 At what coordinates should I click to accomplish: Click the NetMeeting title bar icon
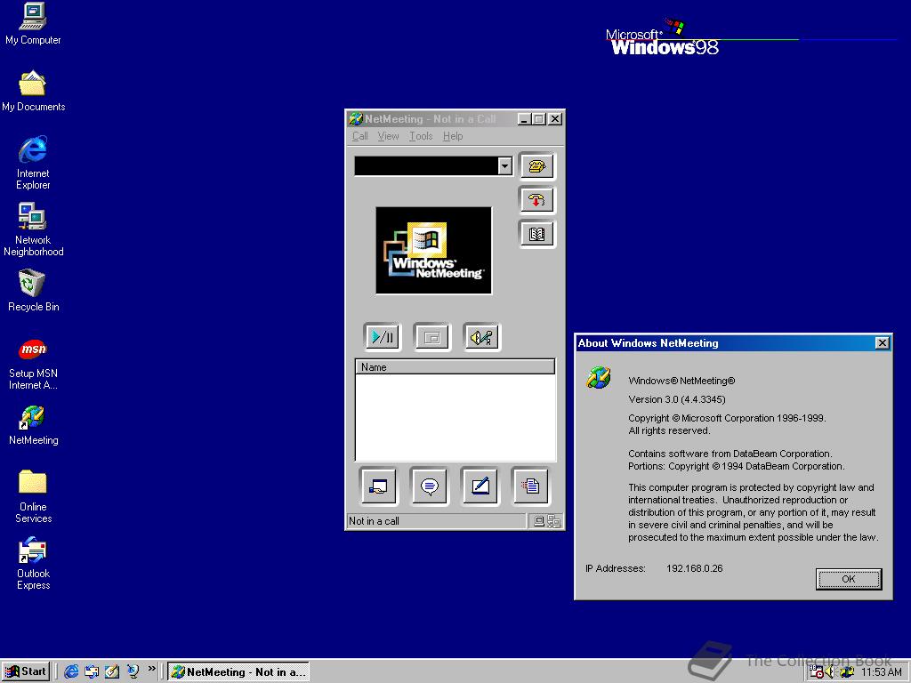(356, 119)
